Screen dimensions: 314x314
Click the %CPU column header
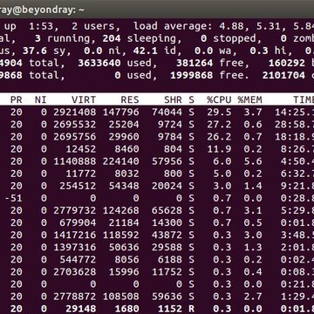point(219,100)
